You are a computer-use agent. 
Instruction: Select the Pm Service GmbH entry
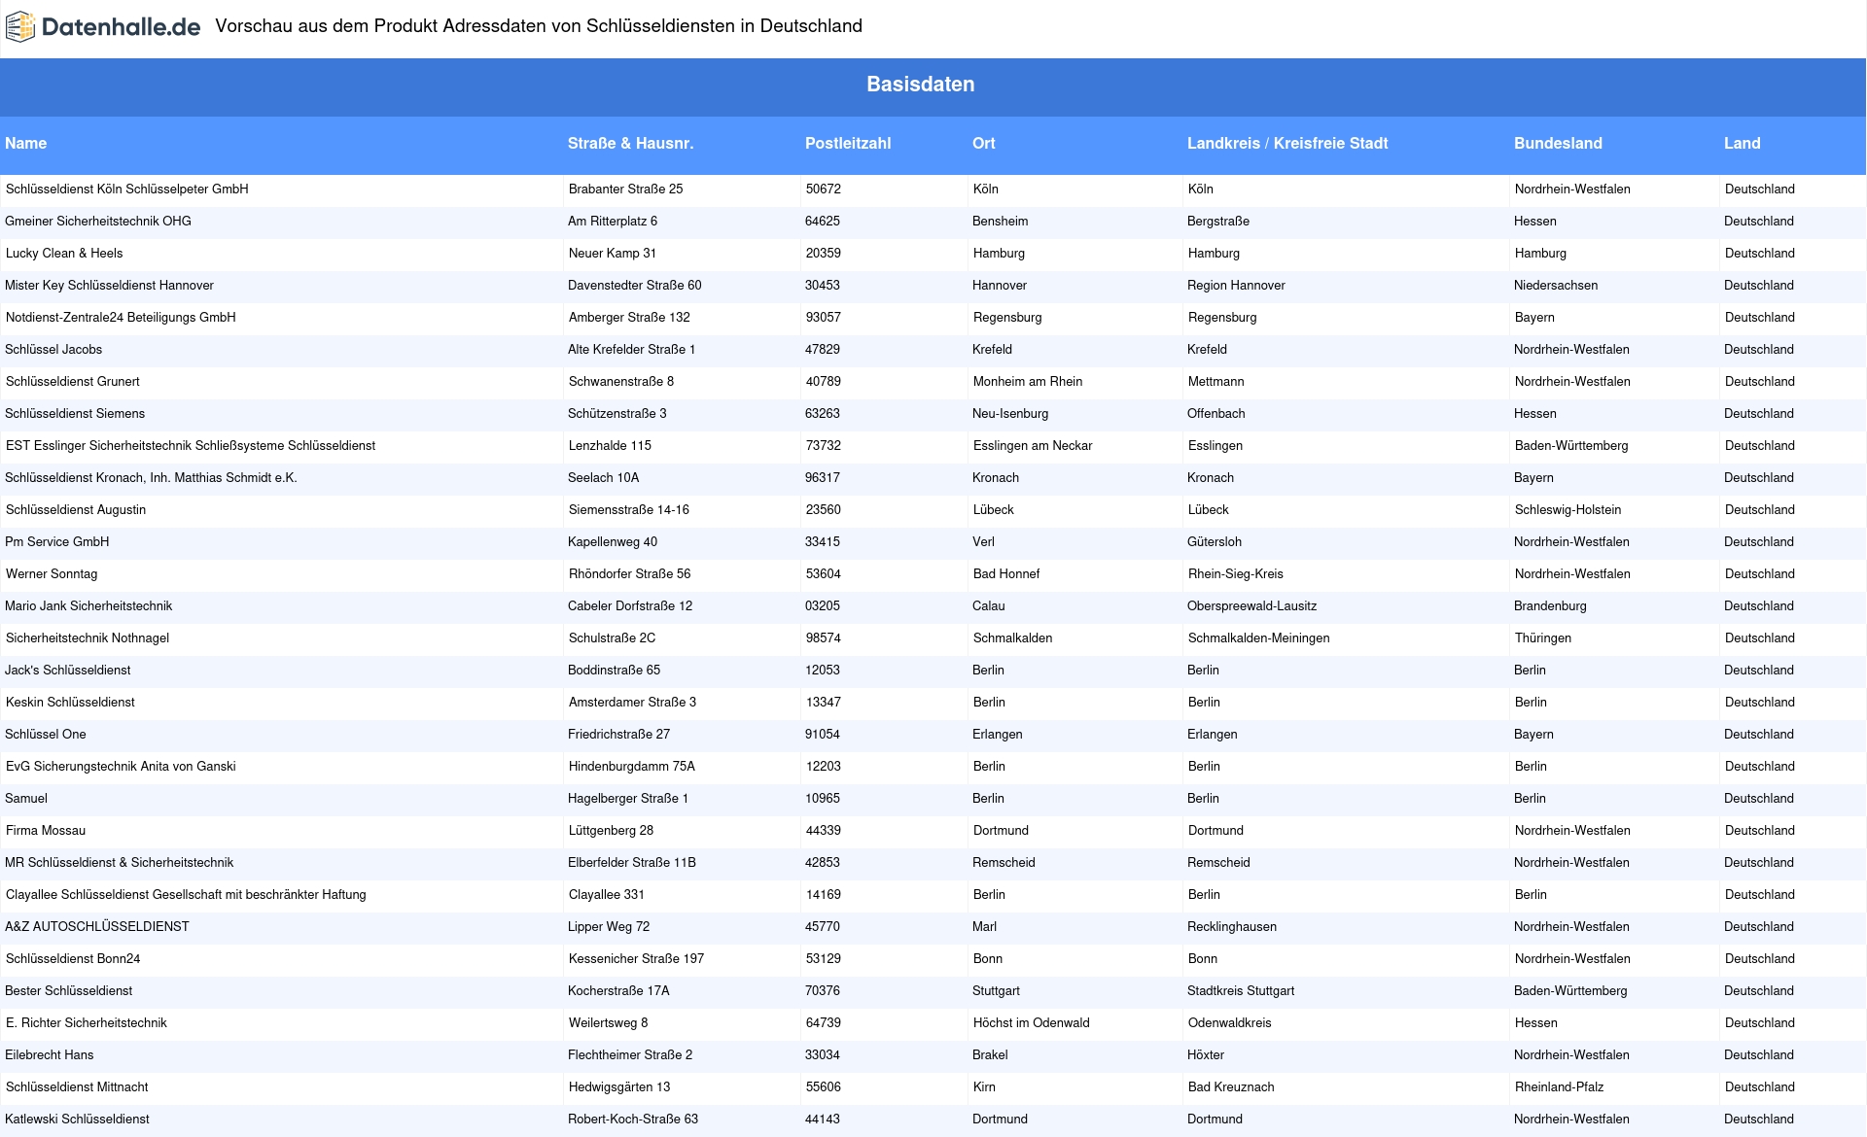(x=56, y=542)
